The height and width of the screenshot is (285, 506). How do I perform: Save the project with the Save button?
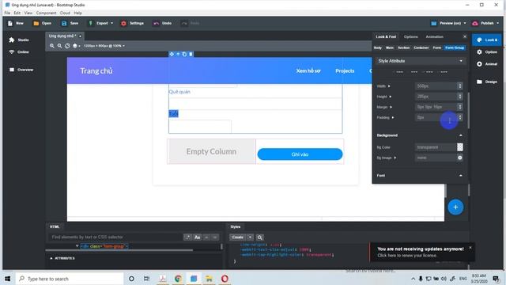tap(70, 23)
